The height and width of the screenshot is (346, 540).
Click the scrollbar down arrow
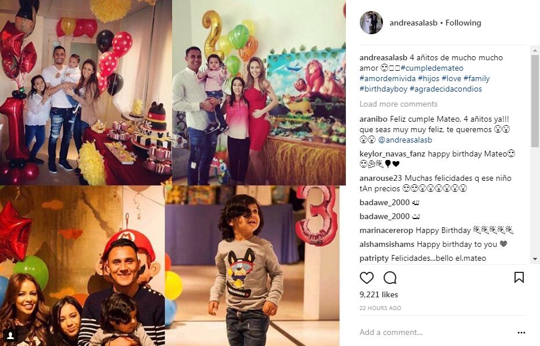click(535, 259)
